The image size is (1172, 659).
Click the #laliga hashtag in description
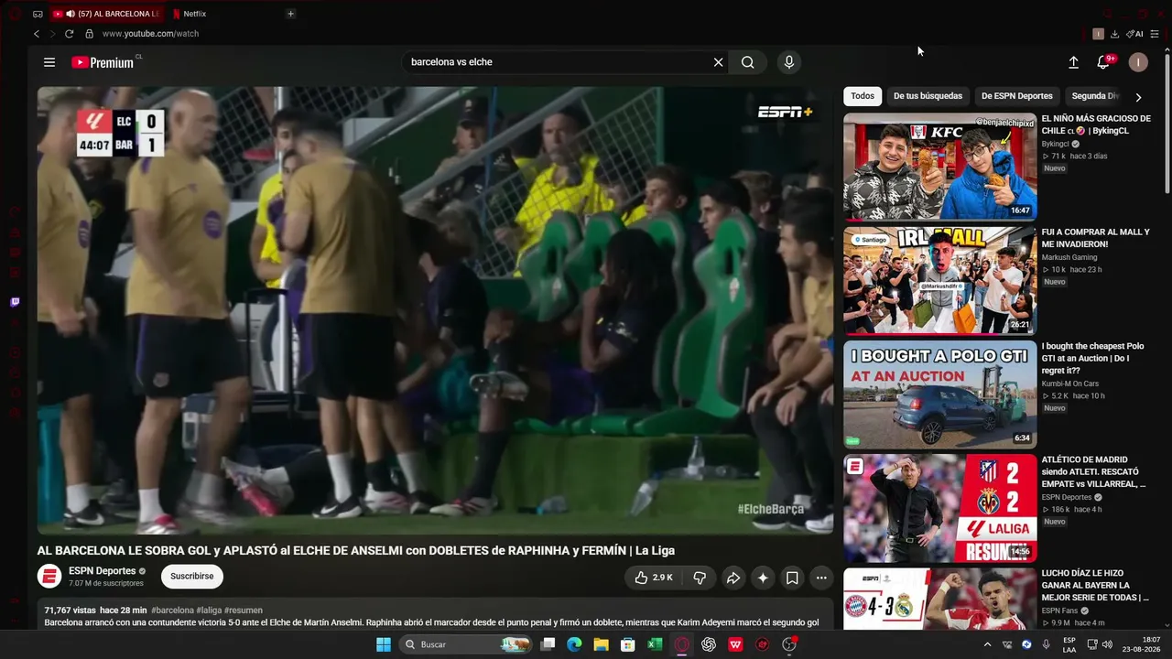point(209,610)
